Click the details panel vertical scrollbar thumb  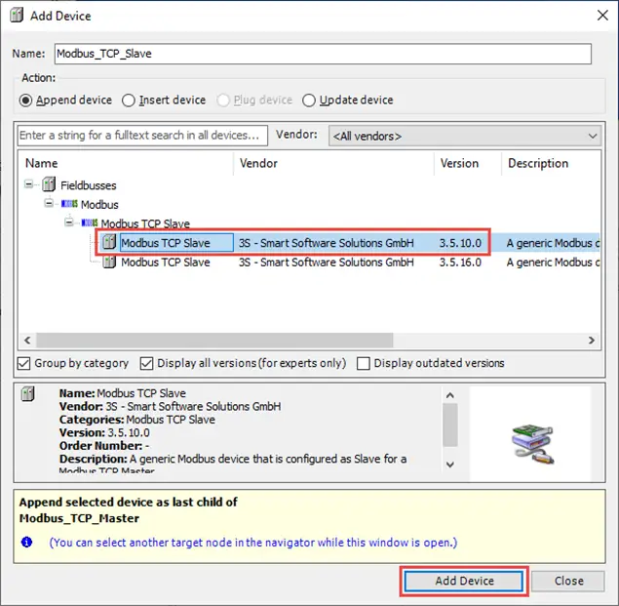click(450, 424)
